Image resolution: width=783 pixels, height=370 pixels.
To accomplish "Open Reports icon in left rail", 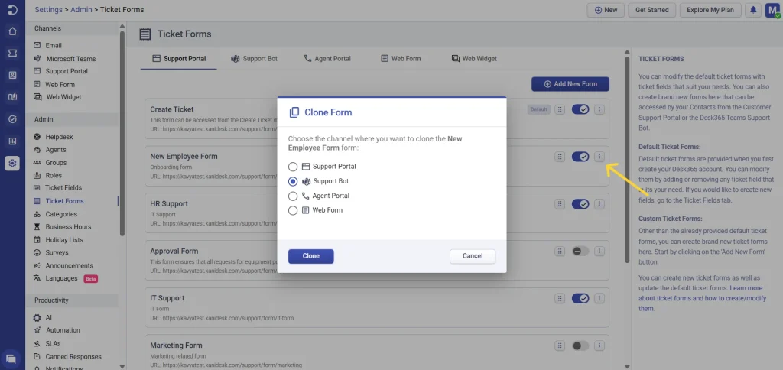I will coord(12,141).
